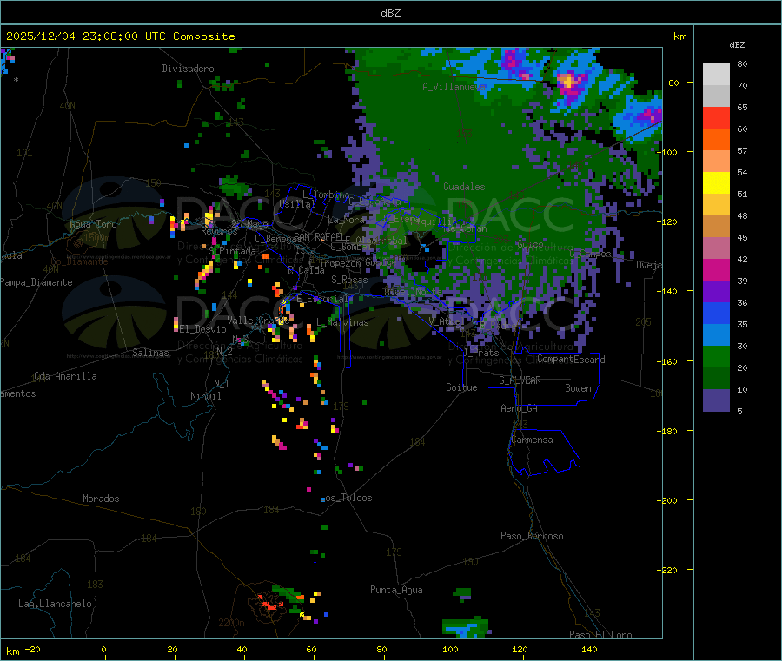782x661 pixels.
Task: Click the Punta_Agua map label
Action: [x=396, y=590]
